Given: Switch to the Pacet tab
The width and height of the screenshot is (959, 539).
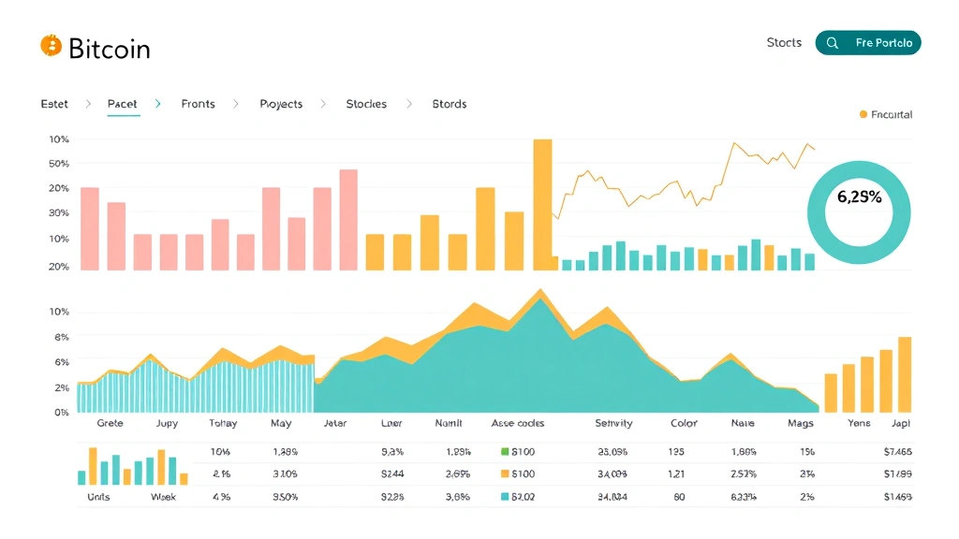Looking at the screenshot, I should coord(122,104).
